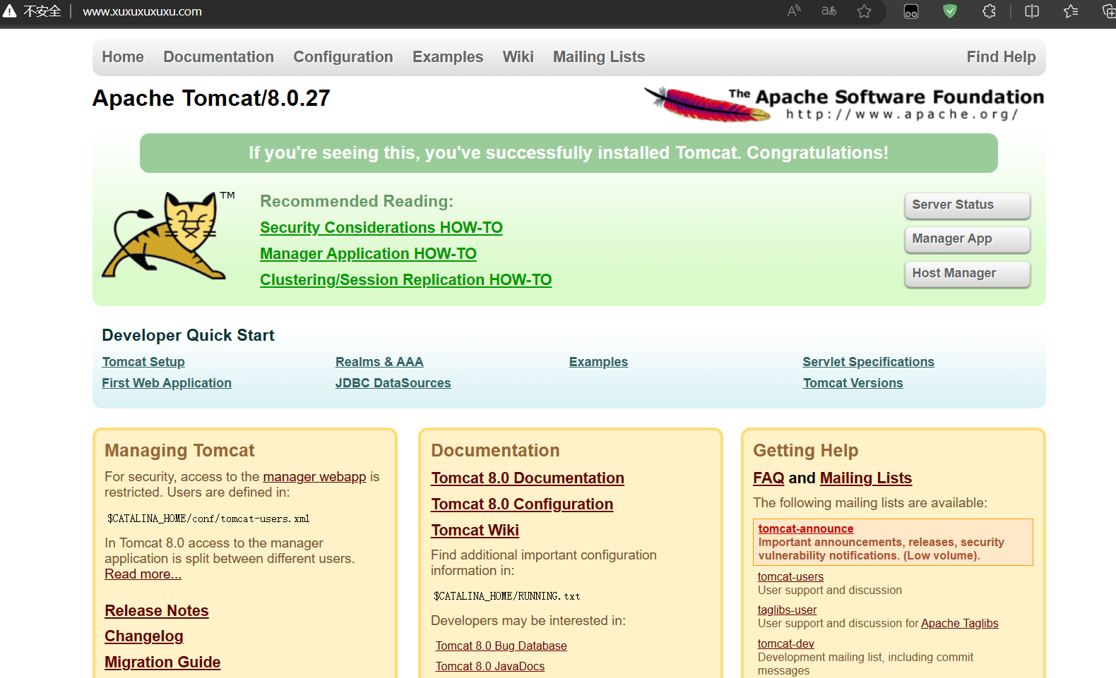Open Tomcat Versions link

pyautogui.click(x=853, y=383)
